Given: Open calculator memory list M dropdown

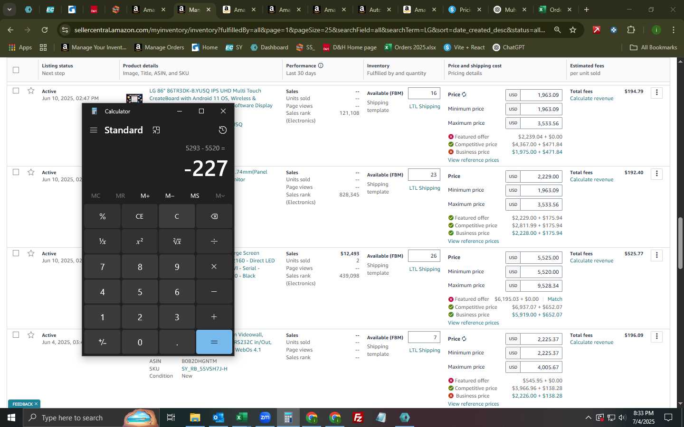Looking at the screenshot, I should coord(220,195).
